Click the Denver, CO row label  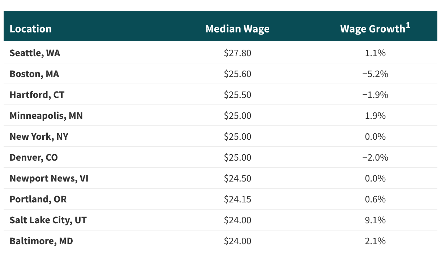(x=34, y=157)
